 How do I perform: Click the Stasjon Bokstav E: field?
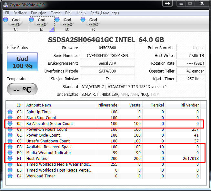click(x=107, y=79)
